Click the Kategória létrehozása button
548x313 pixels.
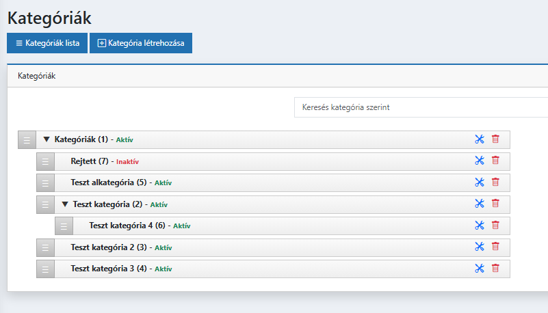(141, 43)
